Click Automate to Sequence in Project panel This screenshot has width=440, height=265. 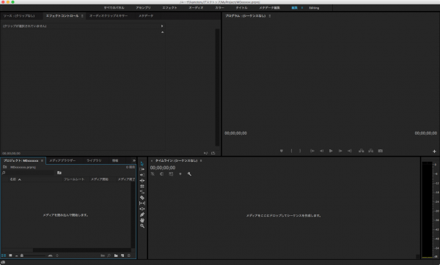pos(103,255)
